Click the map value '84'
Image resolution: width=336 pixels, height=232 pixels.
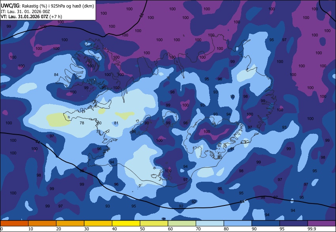click(56, 75)
